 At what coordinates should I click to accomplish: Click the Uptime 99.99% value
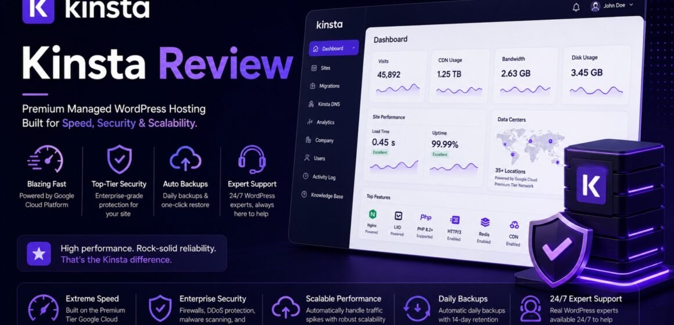tap(445, 144)
